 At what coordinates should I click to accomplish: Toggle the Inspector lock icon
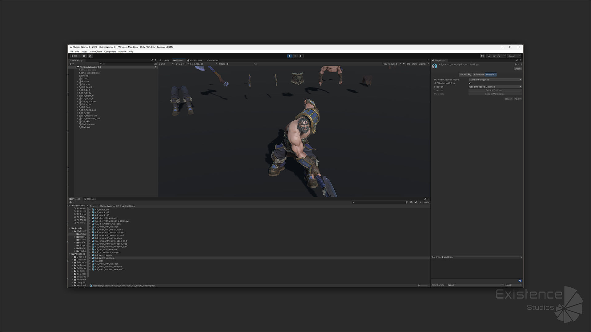(517, 61)
